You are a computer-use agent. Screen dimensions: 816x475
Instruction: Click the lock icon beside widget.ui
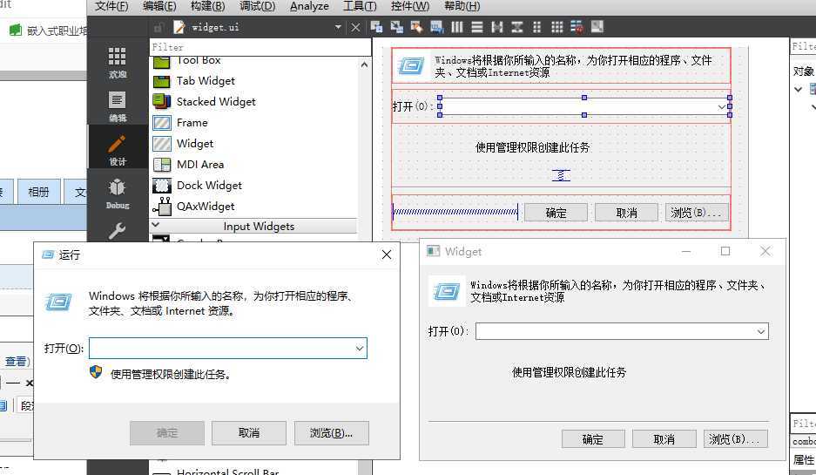(159, 27)
